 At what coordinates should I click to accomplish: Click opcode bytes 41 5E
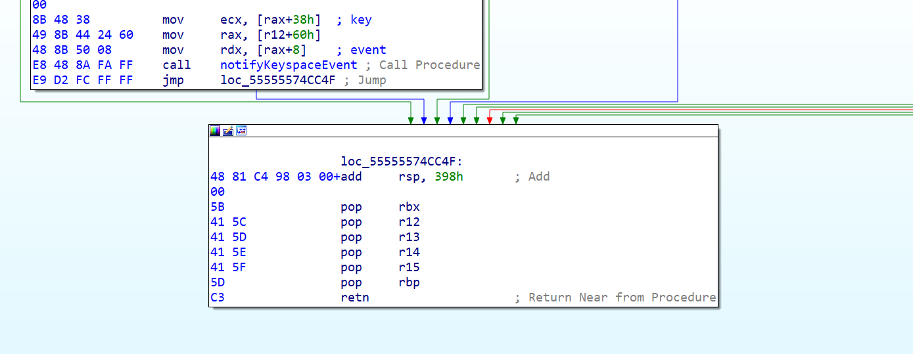click(228, 252)
